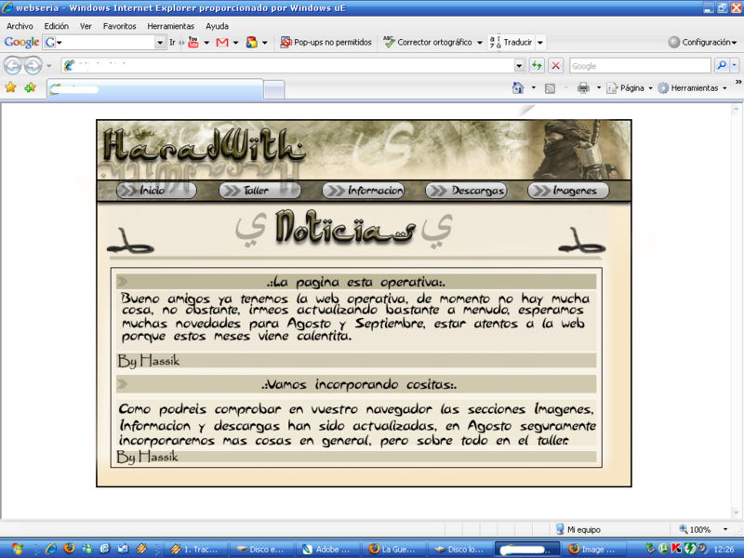The image size is (744, 558).
Task: Open the address bar dropdown arrow
Action: [519, 66]
